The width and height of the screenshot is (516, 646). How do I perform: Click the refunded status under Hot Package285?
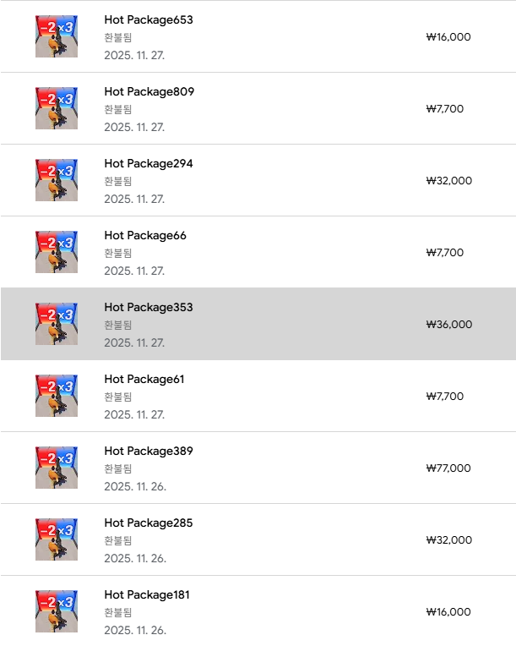118,540
